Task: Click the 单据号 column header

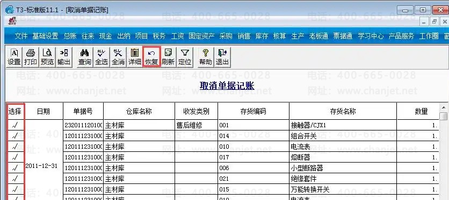Action: coord(83,111)
